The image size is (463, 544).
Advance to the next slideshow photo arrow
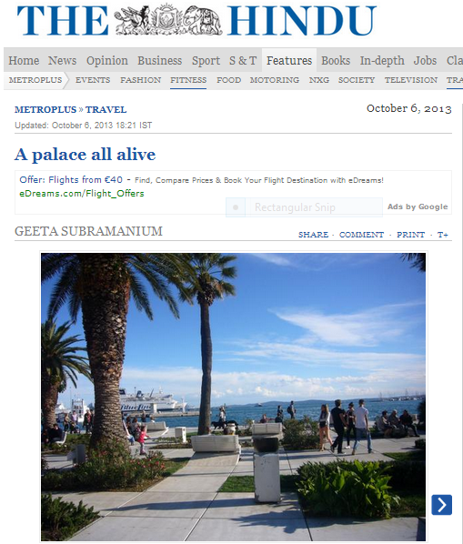point(441,505)
